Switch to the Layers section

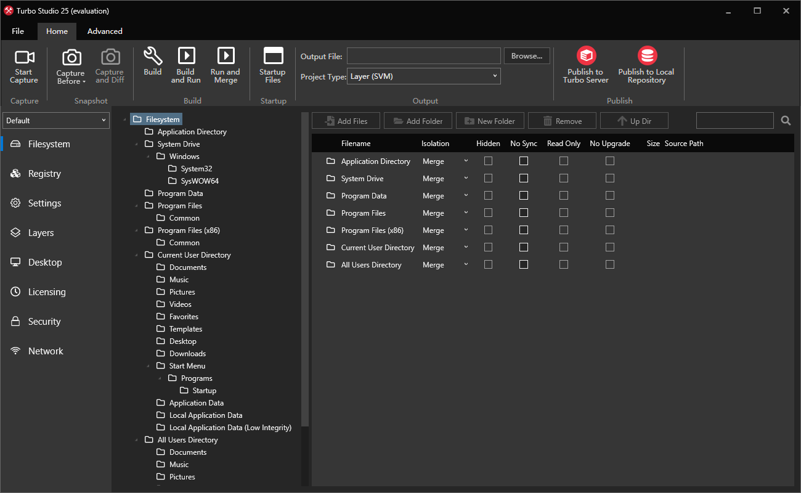tap(56, 233)
